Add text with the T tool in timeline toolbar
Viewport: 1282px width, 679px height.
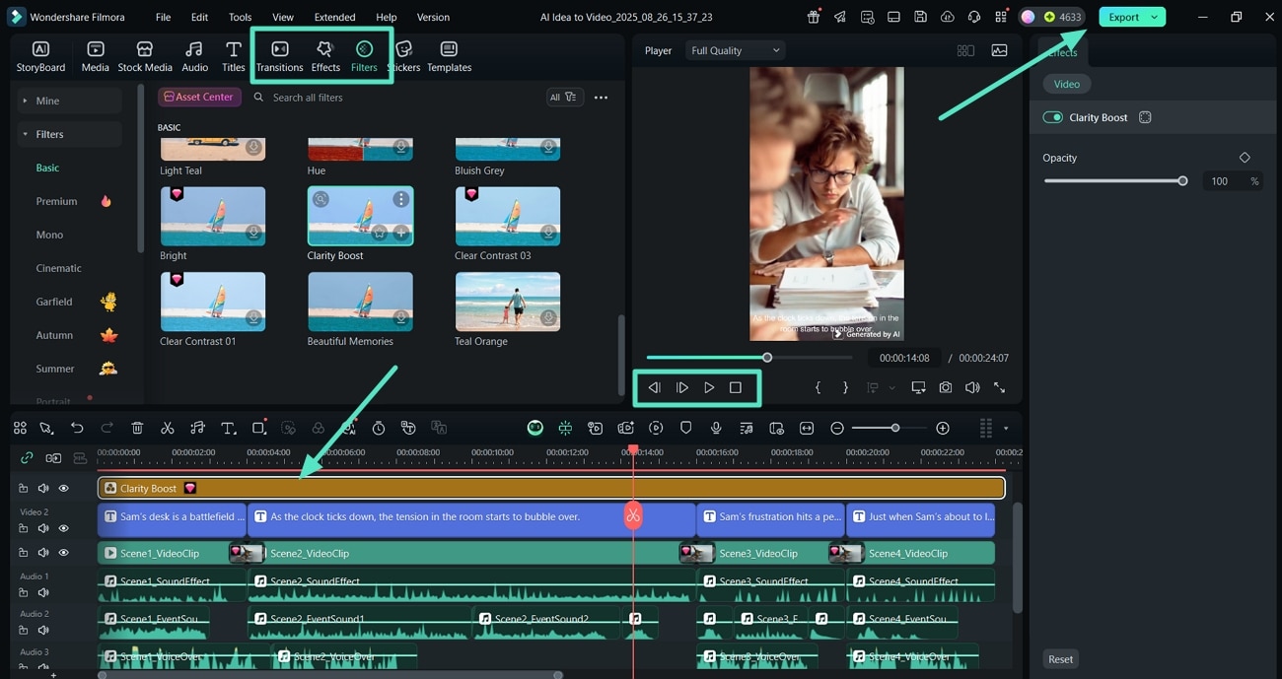click(228, 428)
